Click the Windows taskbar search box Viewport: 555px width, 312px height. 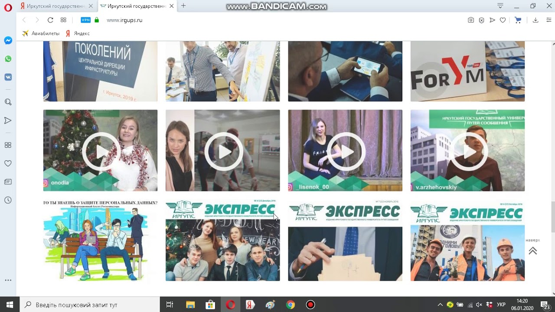(x=90, y=305)
